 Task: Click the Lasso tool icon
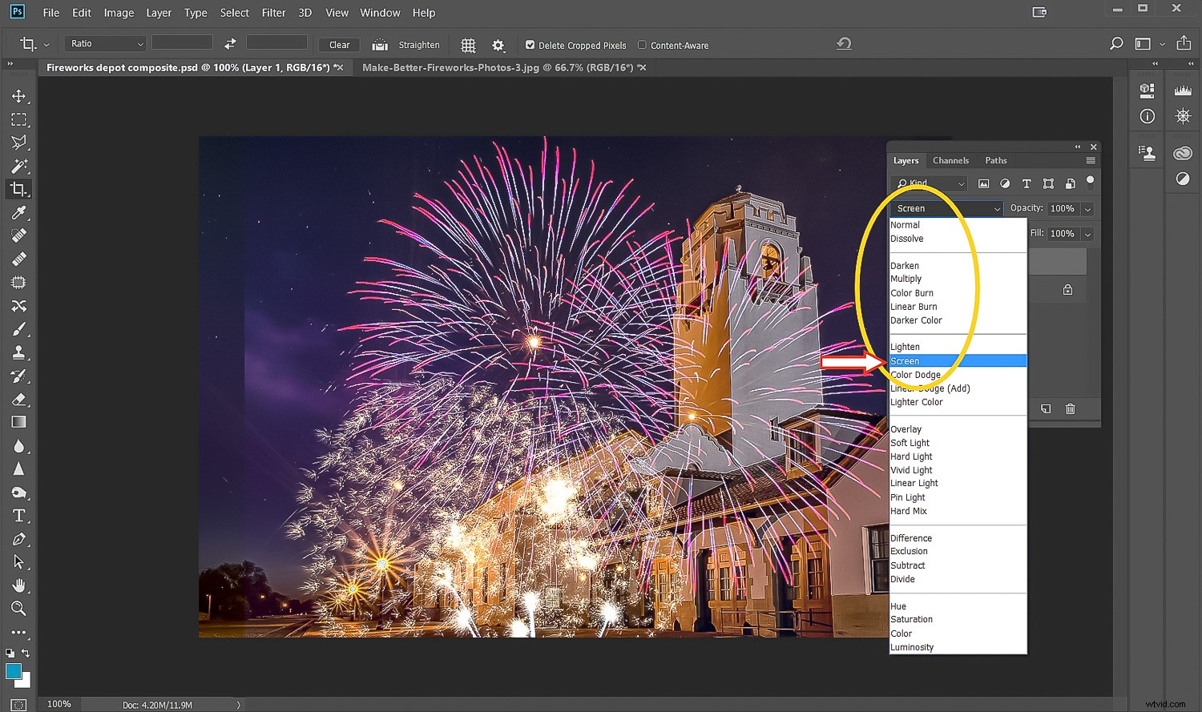19,142
